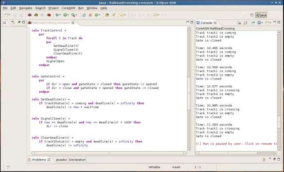Screen dimensions: 284x172
Task: Click the 'rule GateControl =' code line
Action: (x=48, y=76)
